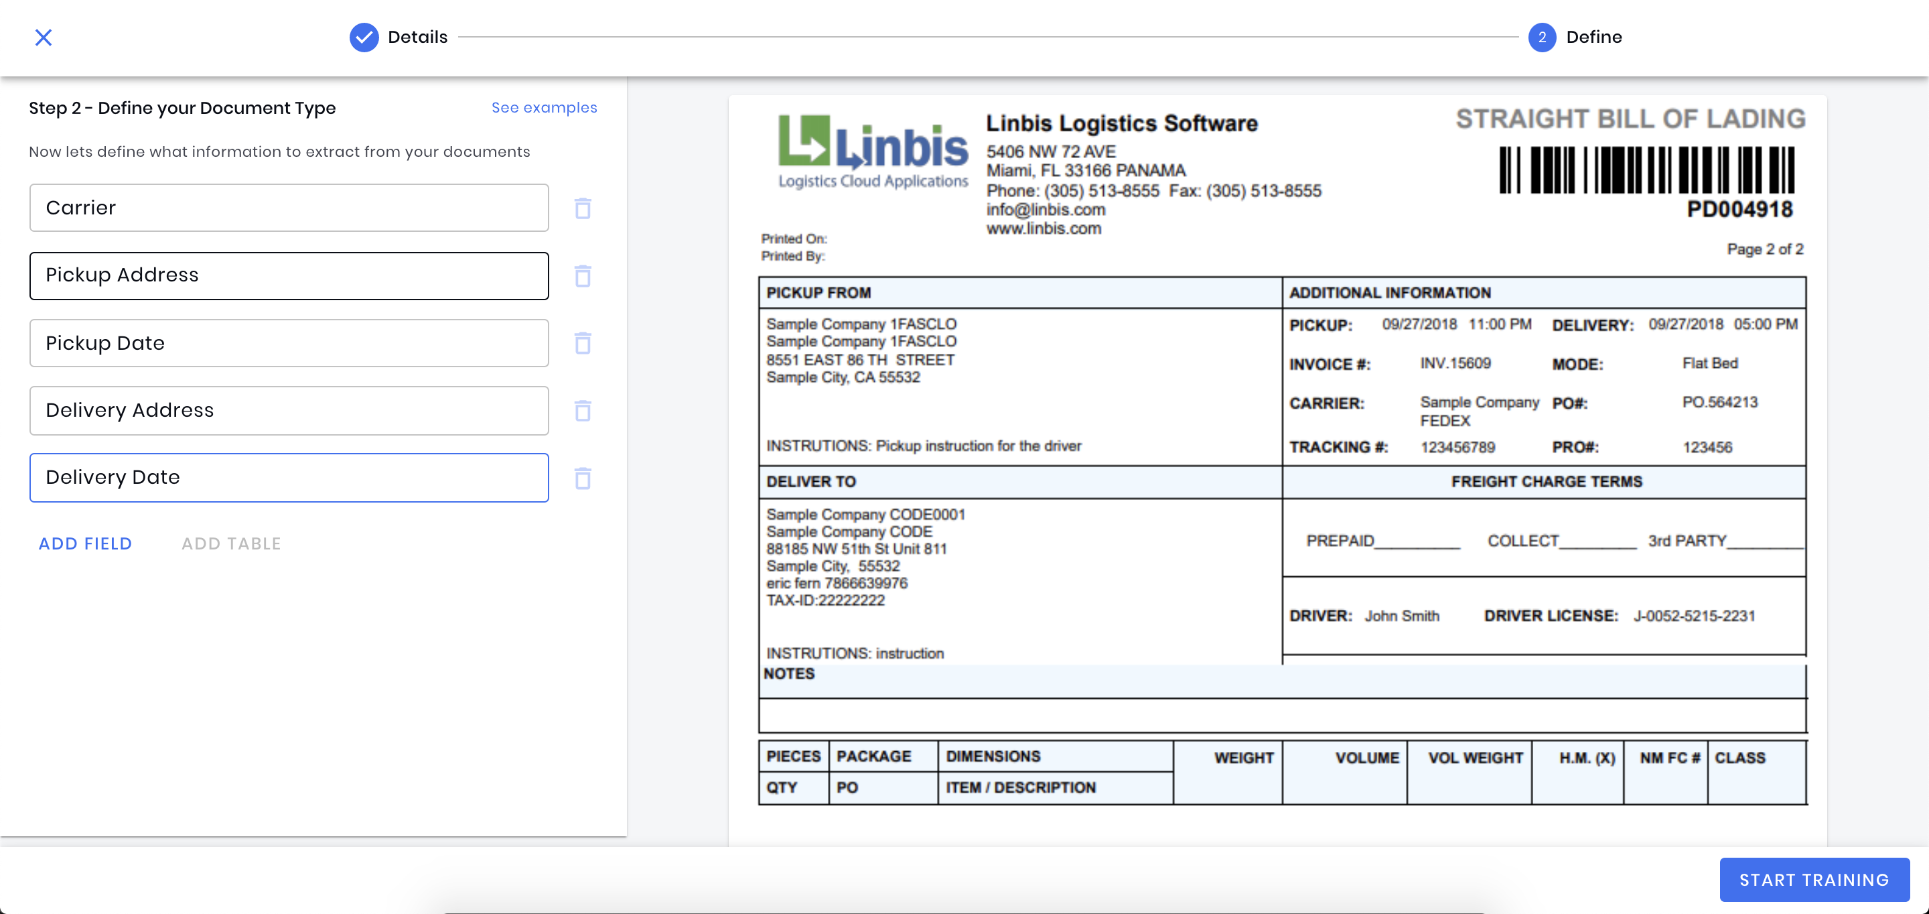Go back to the Details step
This screenshot has width=1929, height=914.
point(417,38)
